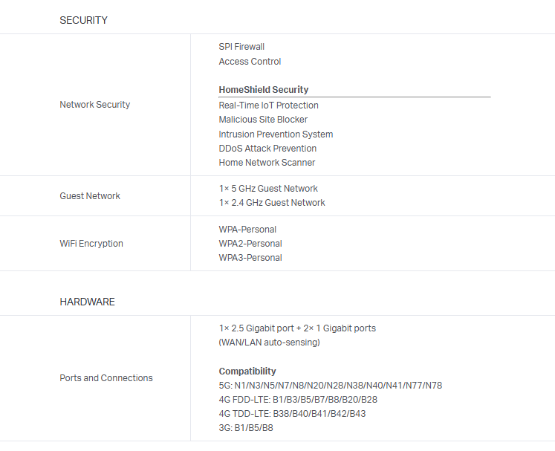555x451 pixels.
Task: Select the Network Security row label
Action: 94,105
